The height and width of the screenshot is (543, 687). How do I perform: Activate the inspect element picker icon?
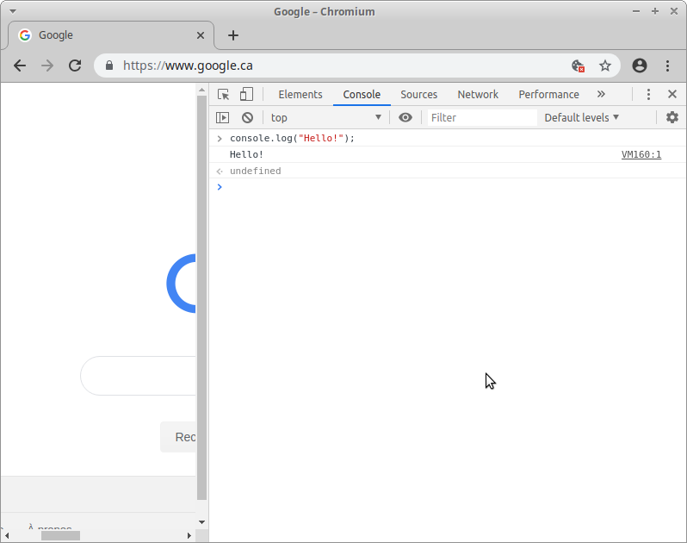[224, 95]
